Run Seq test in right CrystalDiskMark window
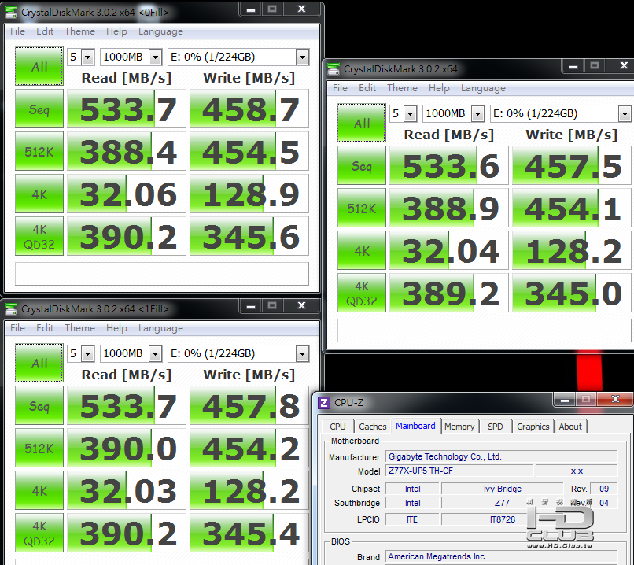Screen dimensions: 634x565 tap(362, 165)
